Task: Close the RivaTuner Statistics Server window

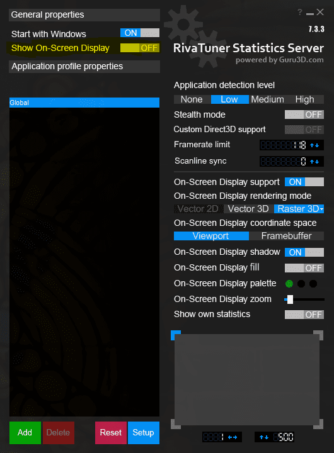Action: (x=320, y=12)
